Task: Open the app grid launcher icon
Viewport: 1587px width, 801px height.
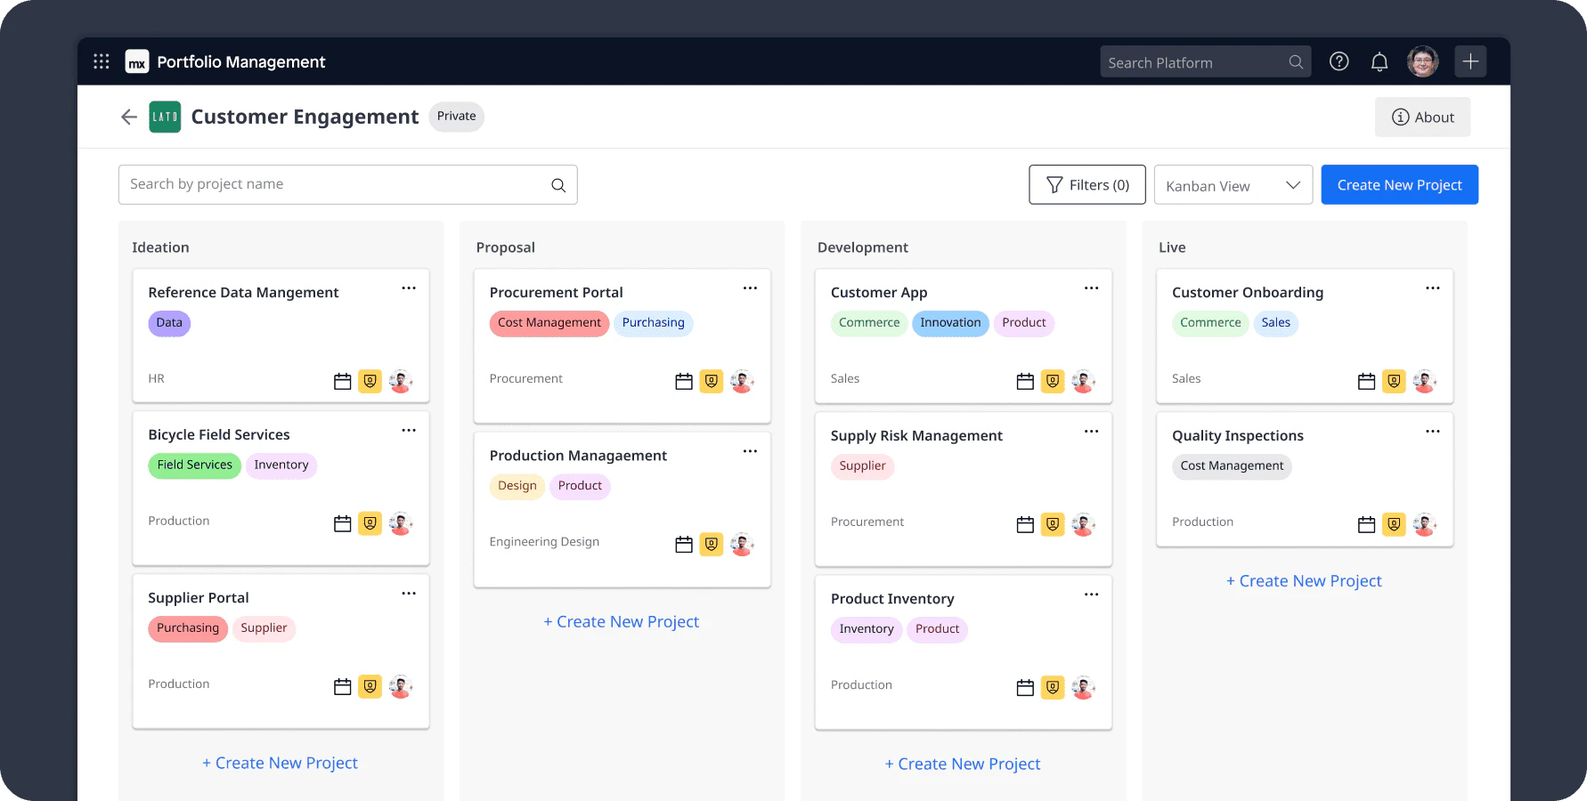Action: (101, 61)
